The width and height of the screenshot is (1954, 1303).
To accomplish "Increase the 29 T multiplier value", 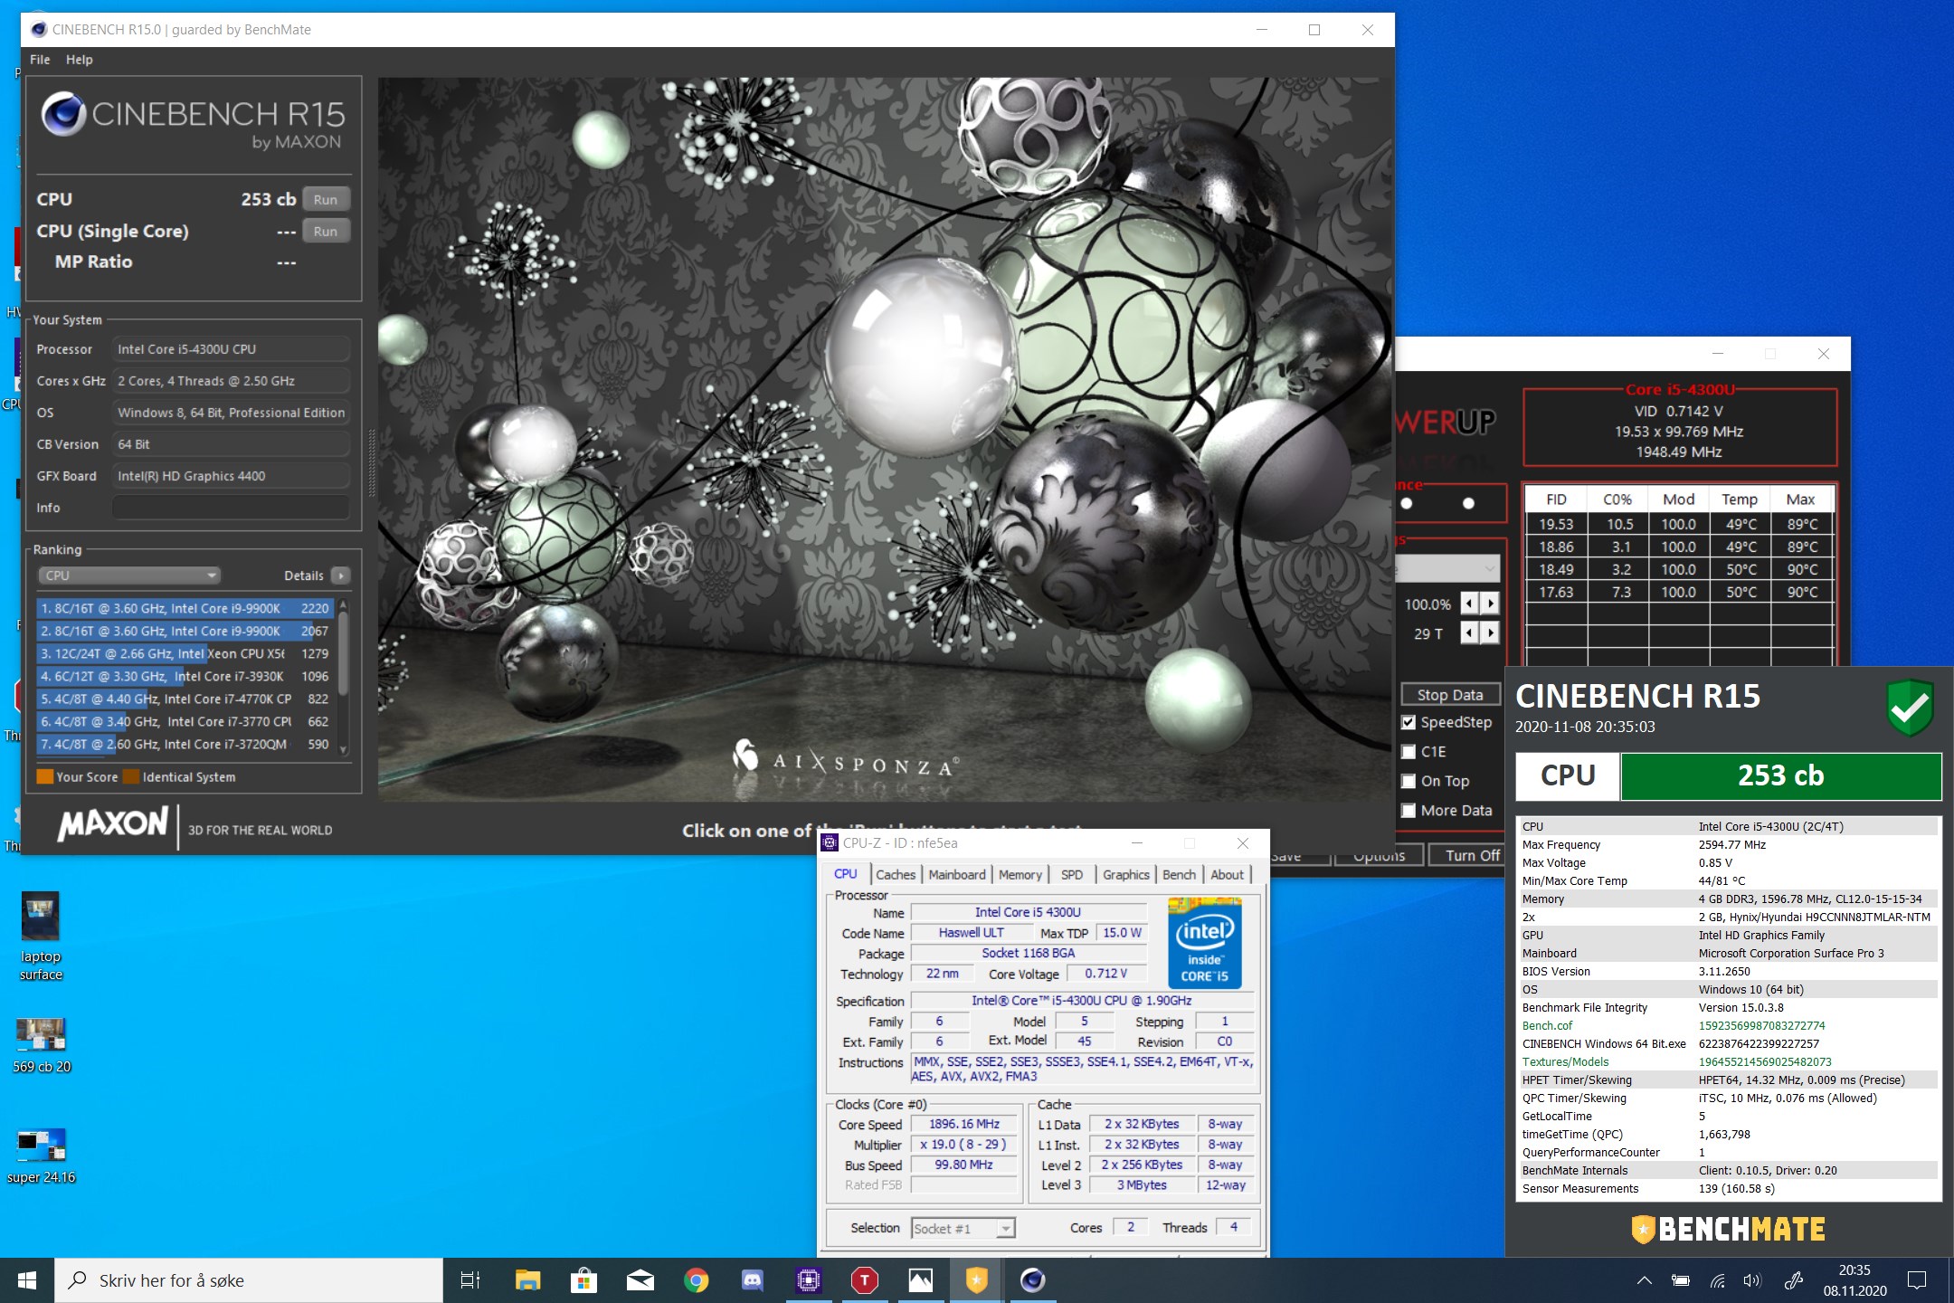I will 1490,632.
